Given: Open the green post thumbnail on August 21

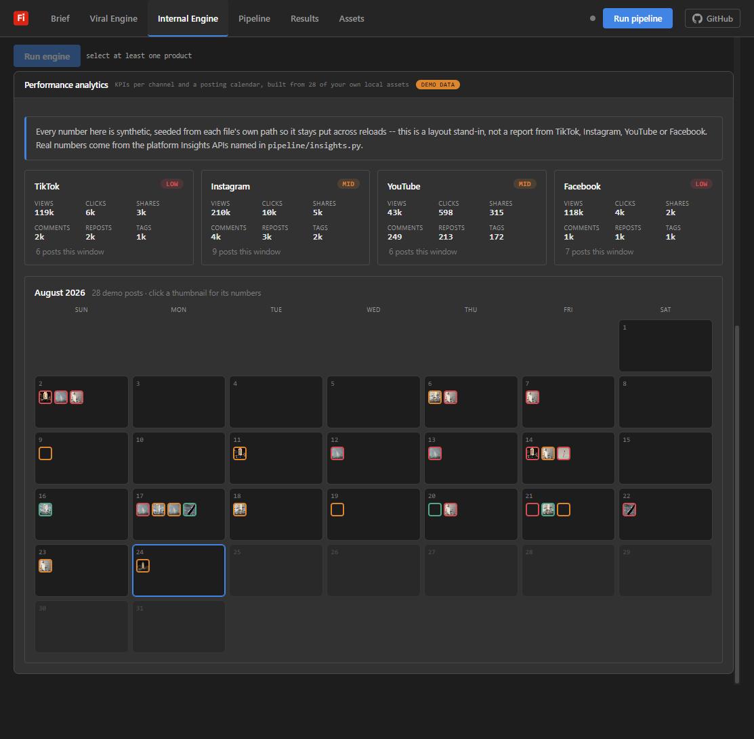Looking at the screenshot, I should [548, 510].
